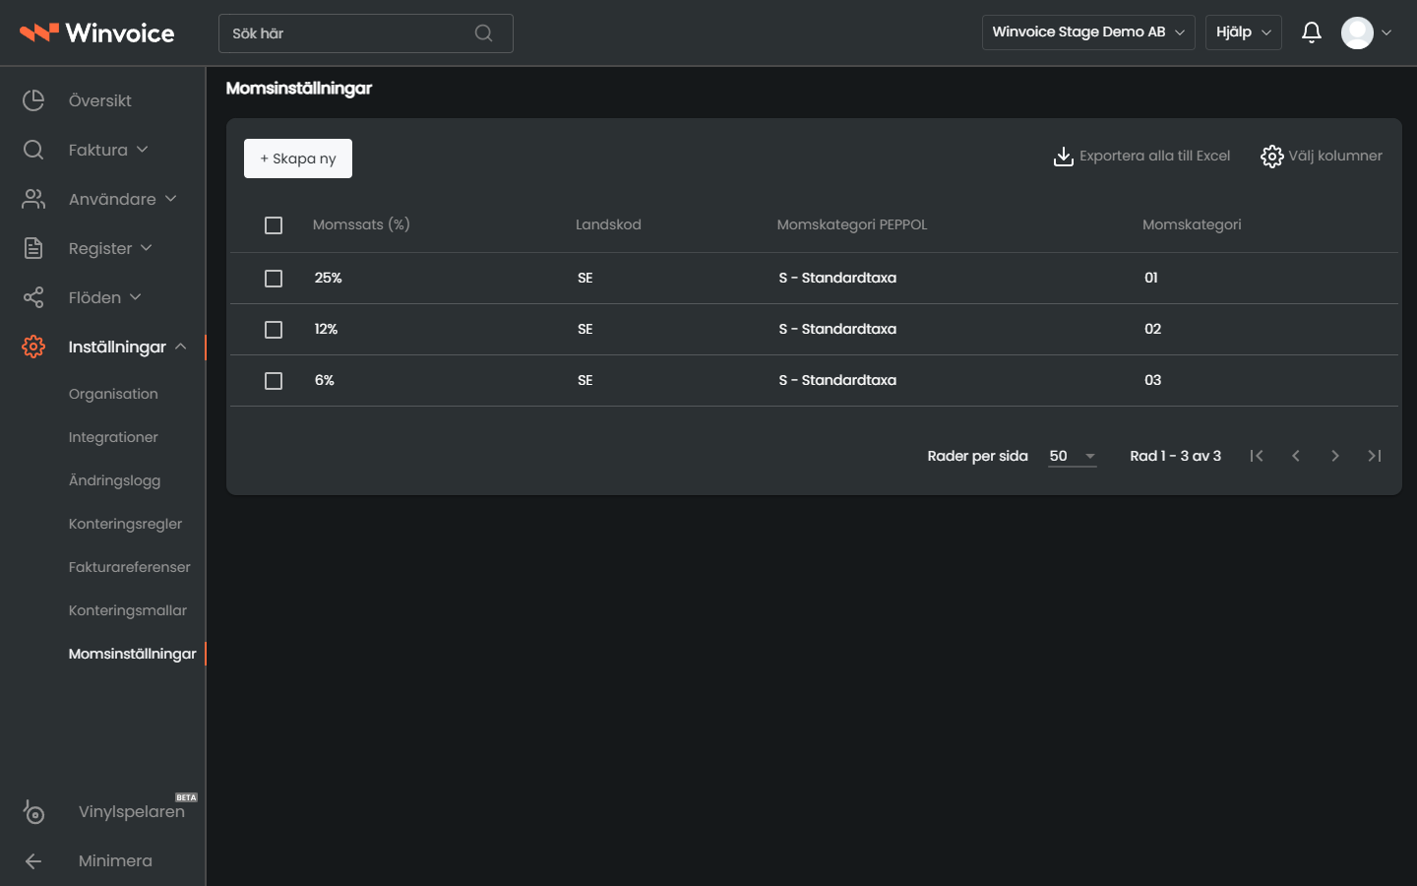Check the 6% VAT row checkbox
Screen dimensions: 1417x886
pyautogui.click(x=274, y=381)
